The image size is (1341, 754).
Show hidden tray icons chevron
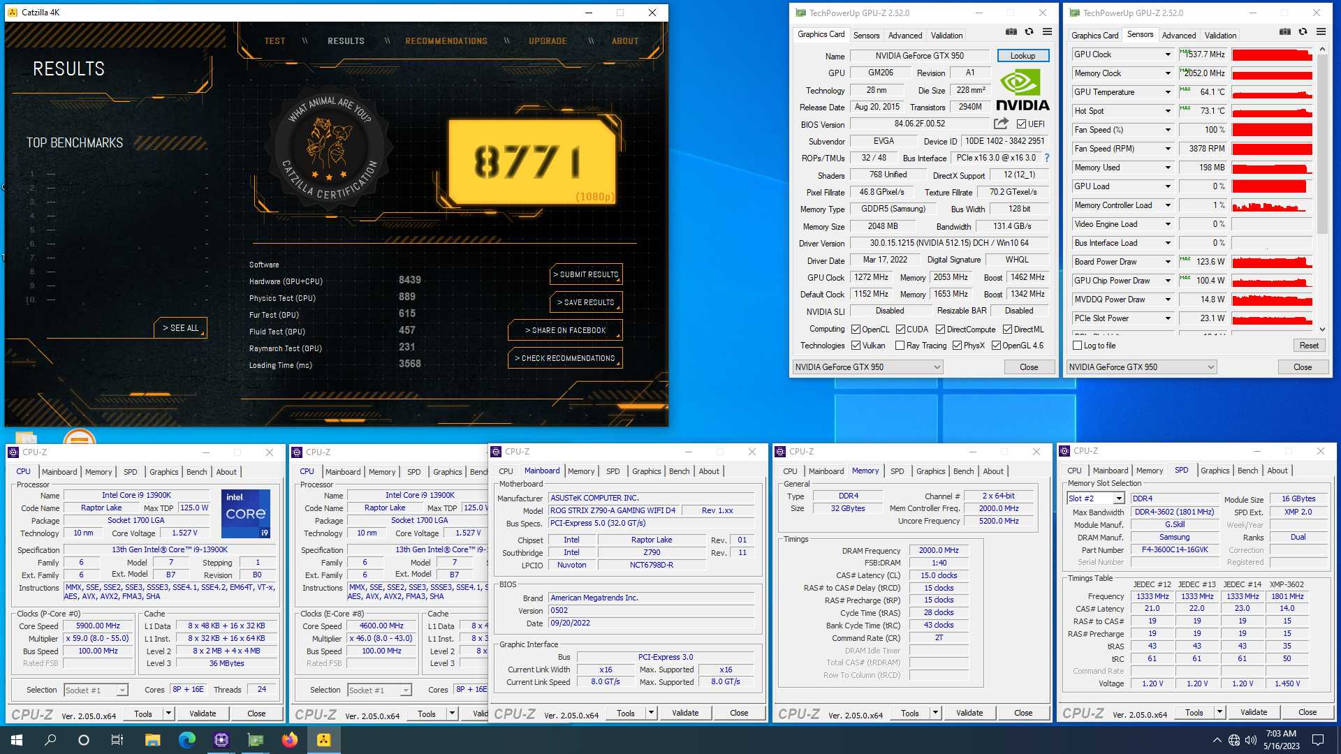1217,740
